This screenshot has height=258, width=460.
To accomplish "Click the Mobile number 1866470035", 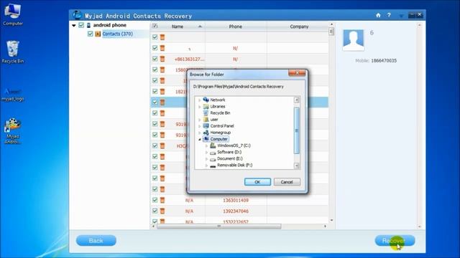I will click(x=384, y=60).
